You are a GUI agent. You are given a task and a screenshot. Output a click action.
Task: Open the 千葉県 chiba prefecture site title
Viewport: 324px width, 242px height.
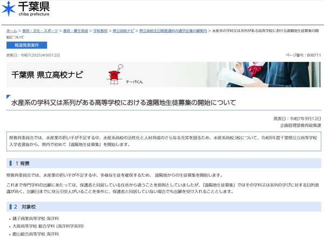(33, 9)
